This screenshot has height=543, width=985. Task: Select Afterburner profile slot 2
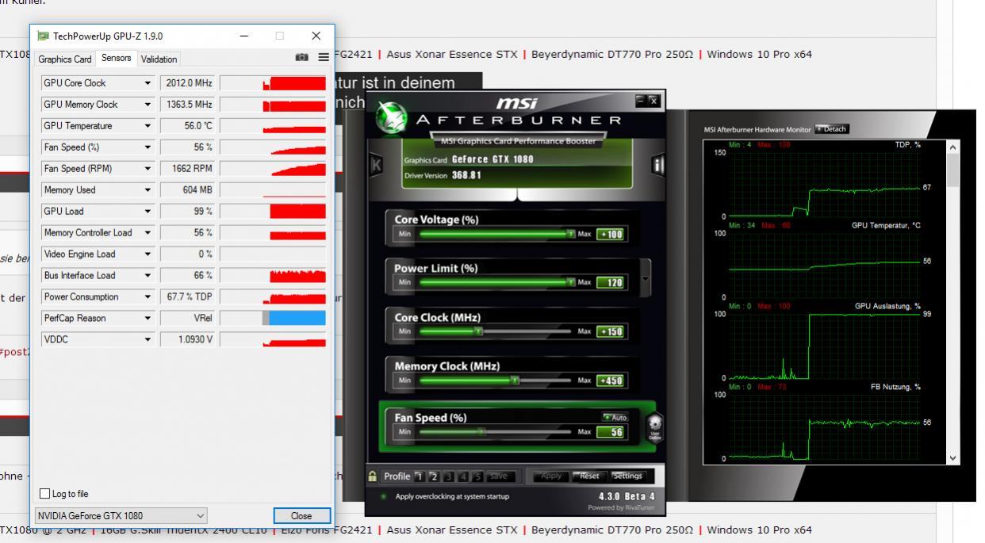434,476
